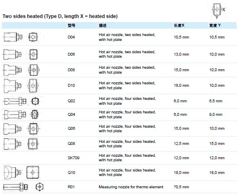239x194 pixels.
Task: Select the D08 nozzle side-view diagram
Action: tap(13, 70)
